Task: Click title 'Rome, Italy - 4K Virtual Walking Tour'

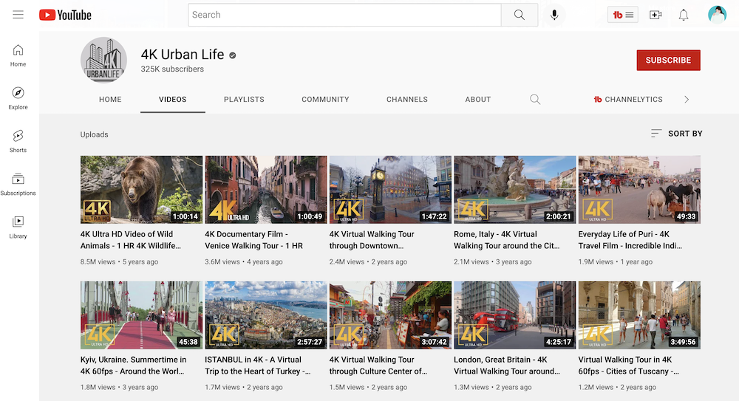Action: coord(507,240)
